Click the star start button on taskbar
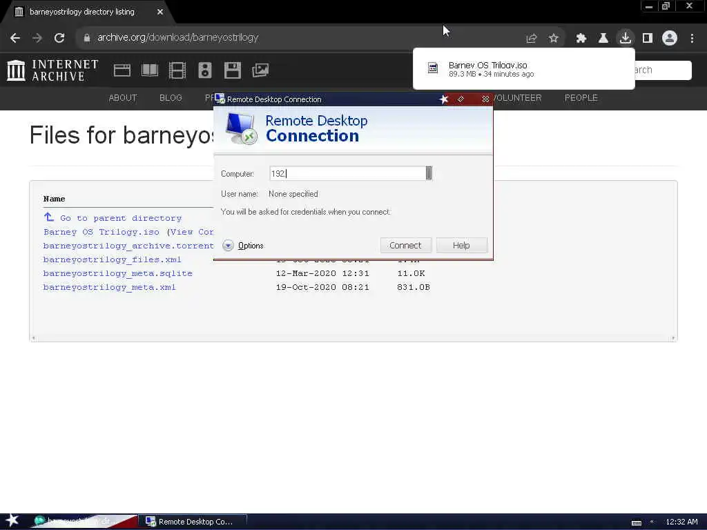 coord(12,520)
